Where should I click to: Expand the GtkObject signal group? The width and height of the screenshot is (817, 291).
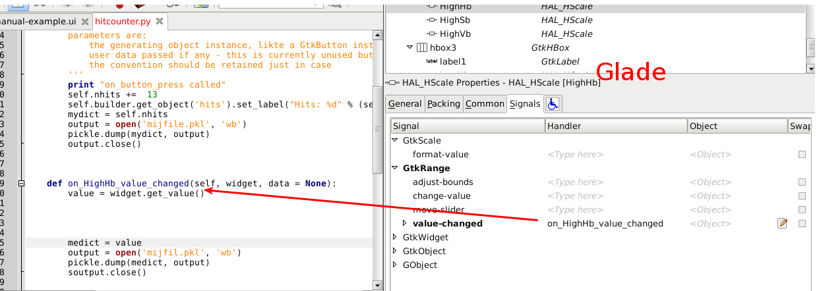point(396,251)
